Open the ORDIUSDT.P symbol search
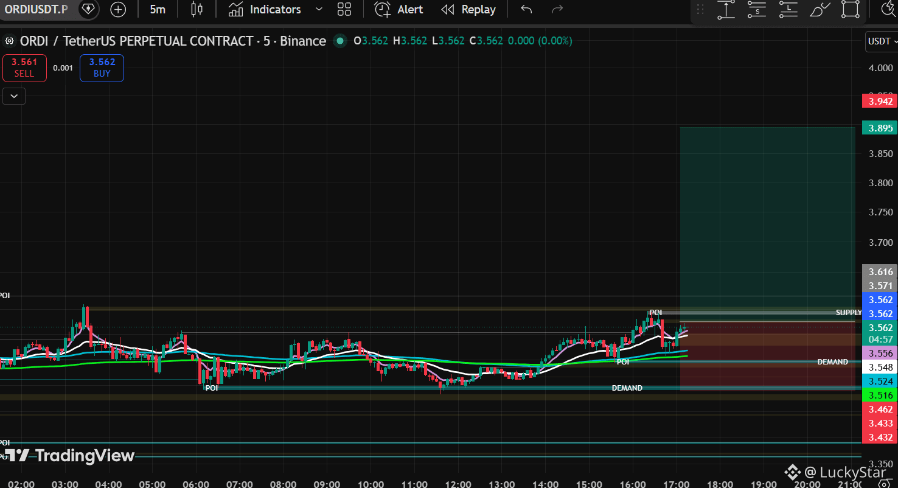Viewport: 898px width, 488px height. (36, 9)
